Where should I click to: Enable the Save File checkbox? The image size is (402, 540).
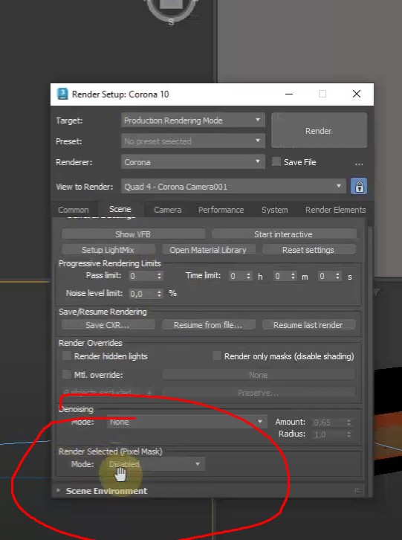[276, 162]
